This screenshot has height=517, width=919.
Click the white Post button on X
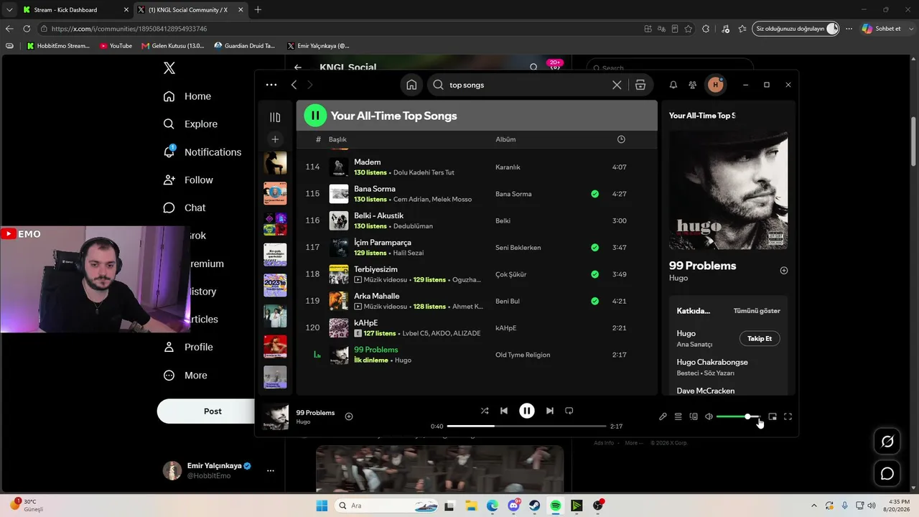[213, 411]
